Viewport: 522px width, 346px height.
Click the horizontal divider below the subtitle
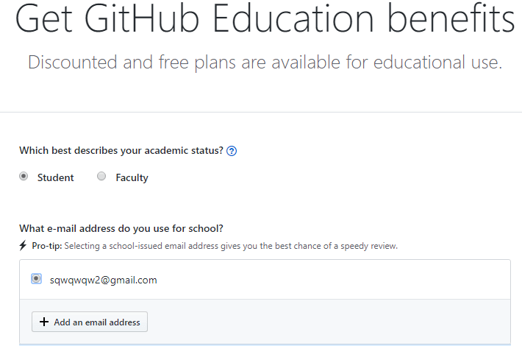(x=261, y=112)
